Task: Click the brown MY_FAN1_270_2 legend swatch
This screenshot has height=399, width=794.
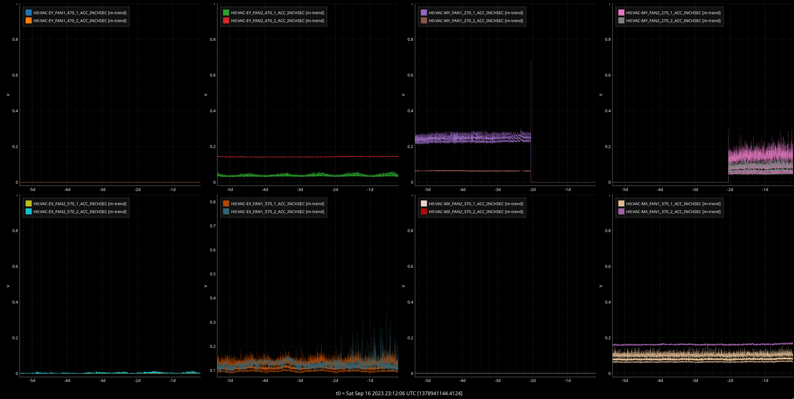Action: [x=424, y=21]
